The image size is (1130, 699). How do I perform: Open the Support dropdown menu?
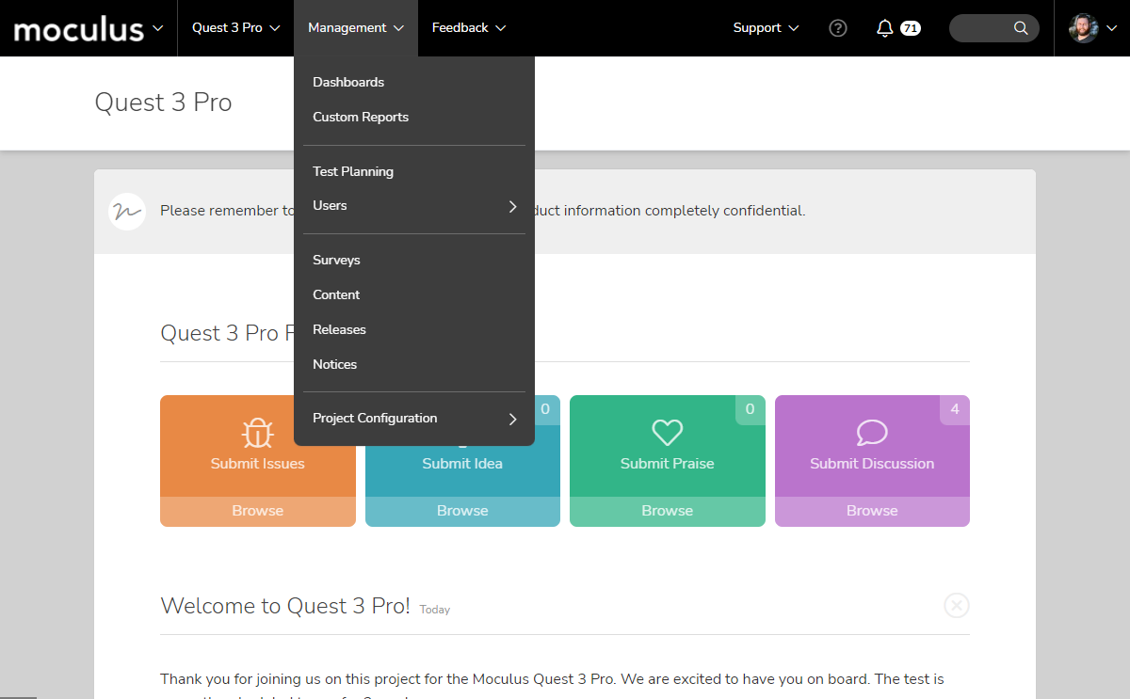click(x=766, y=28)
